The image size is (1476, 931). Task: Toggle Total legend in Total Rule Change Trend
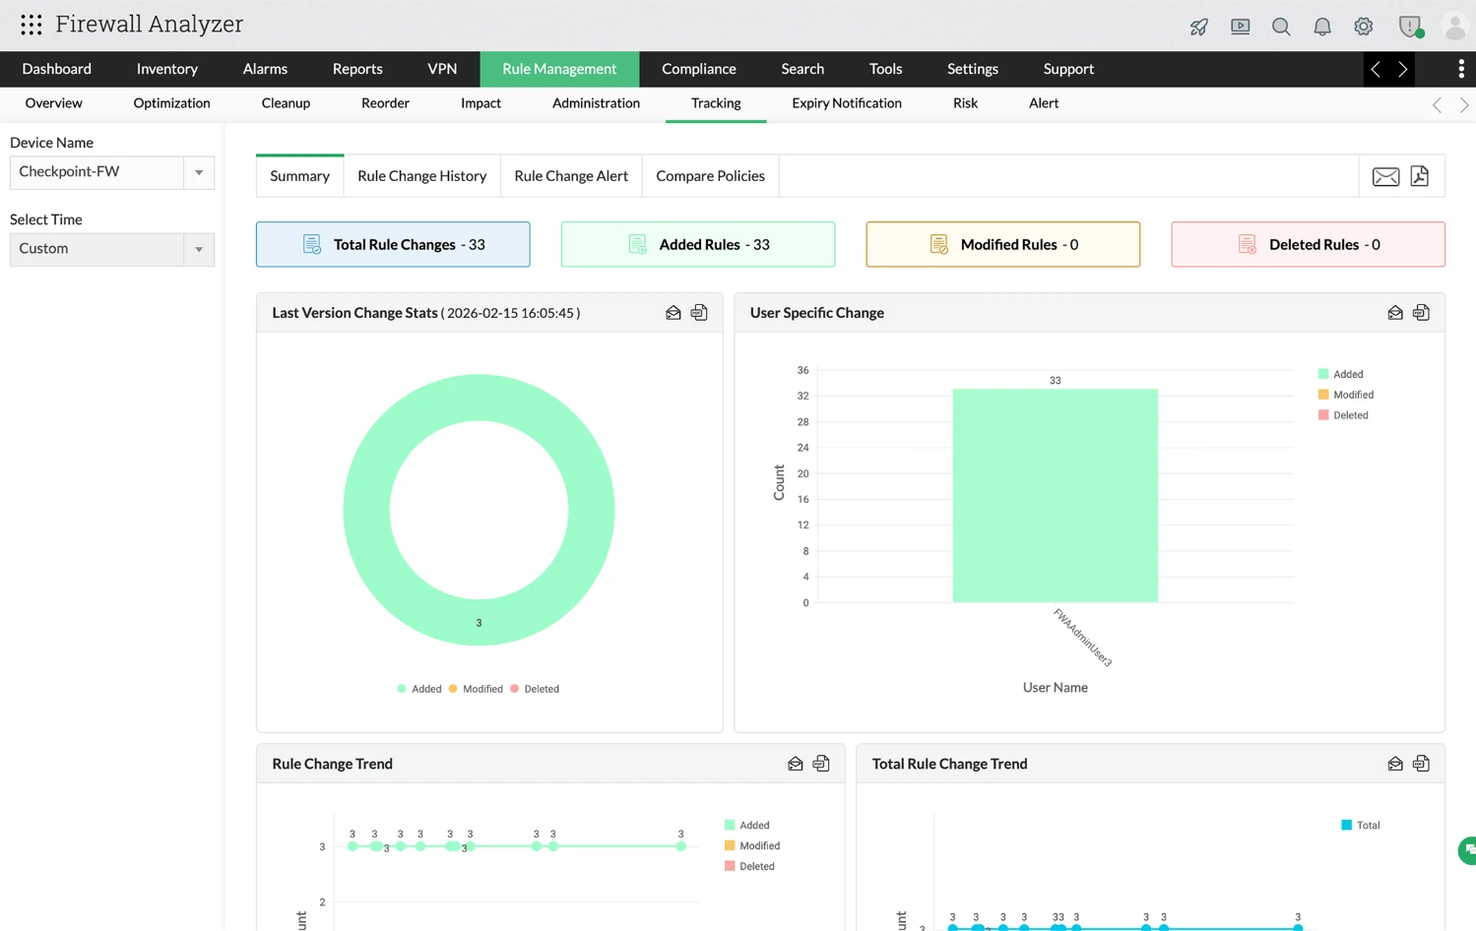click(x=1361, y=825)
